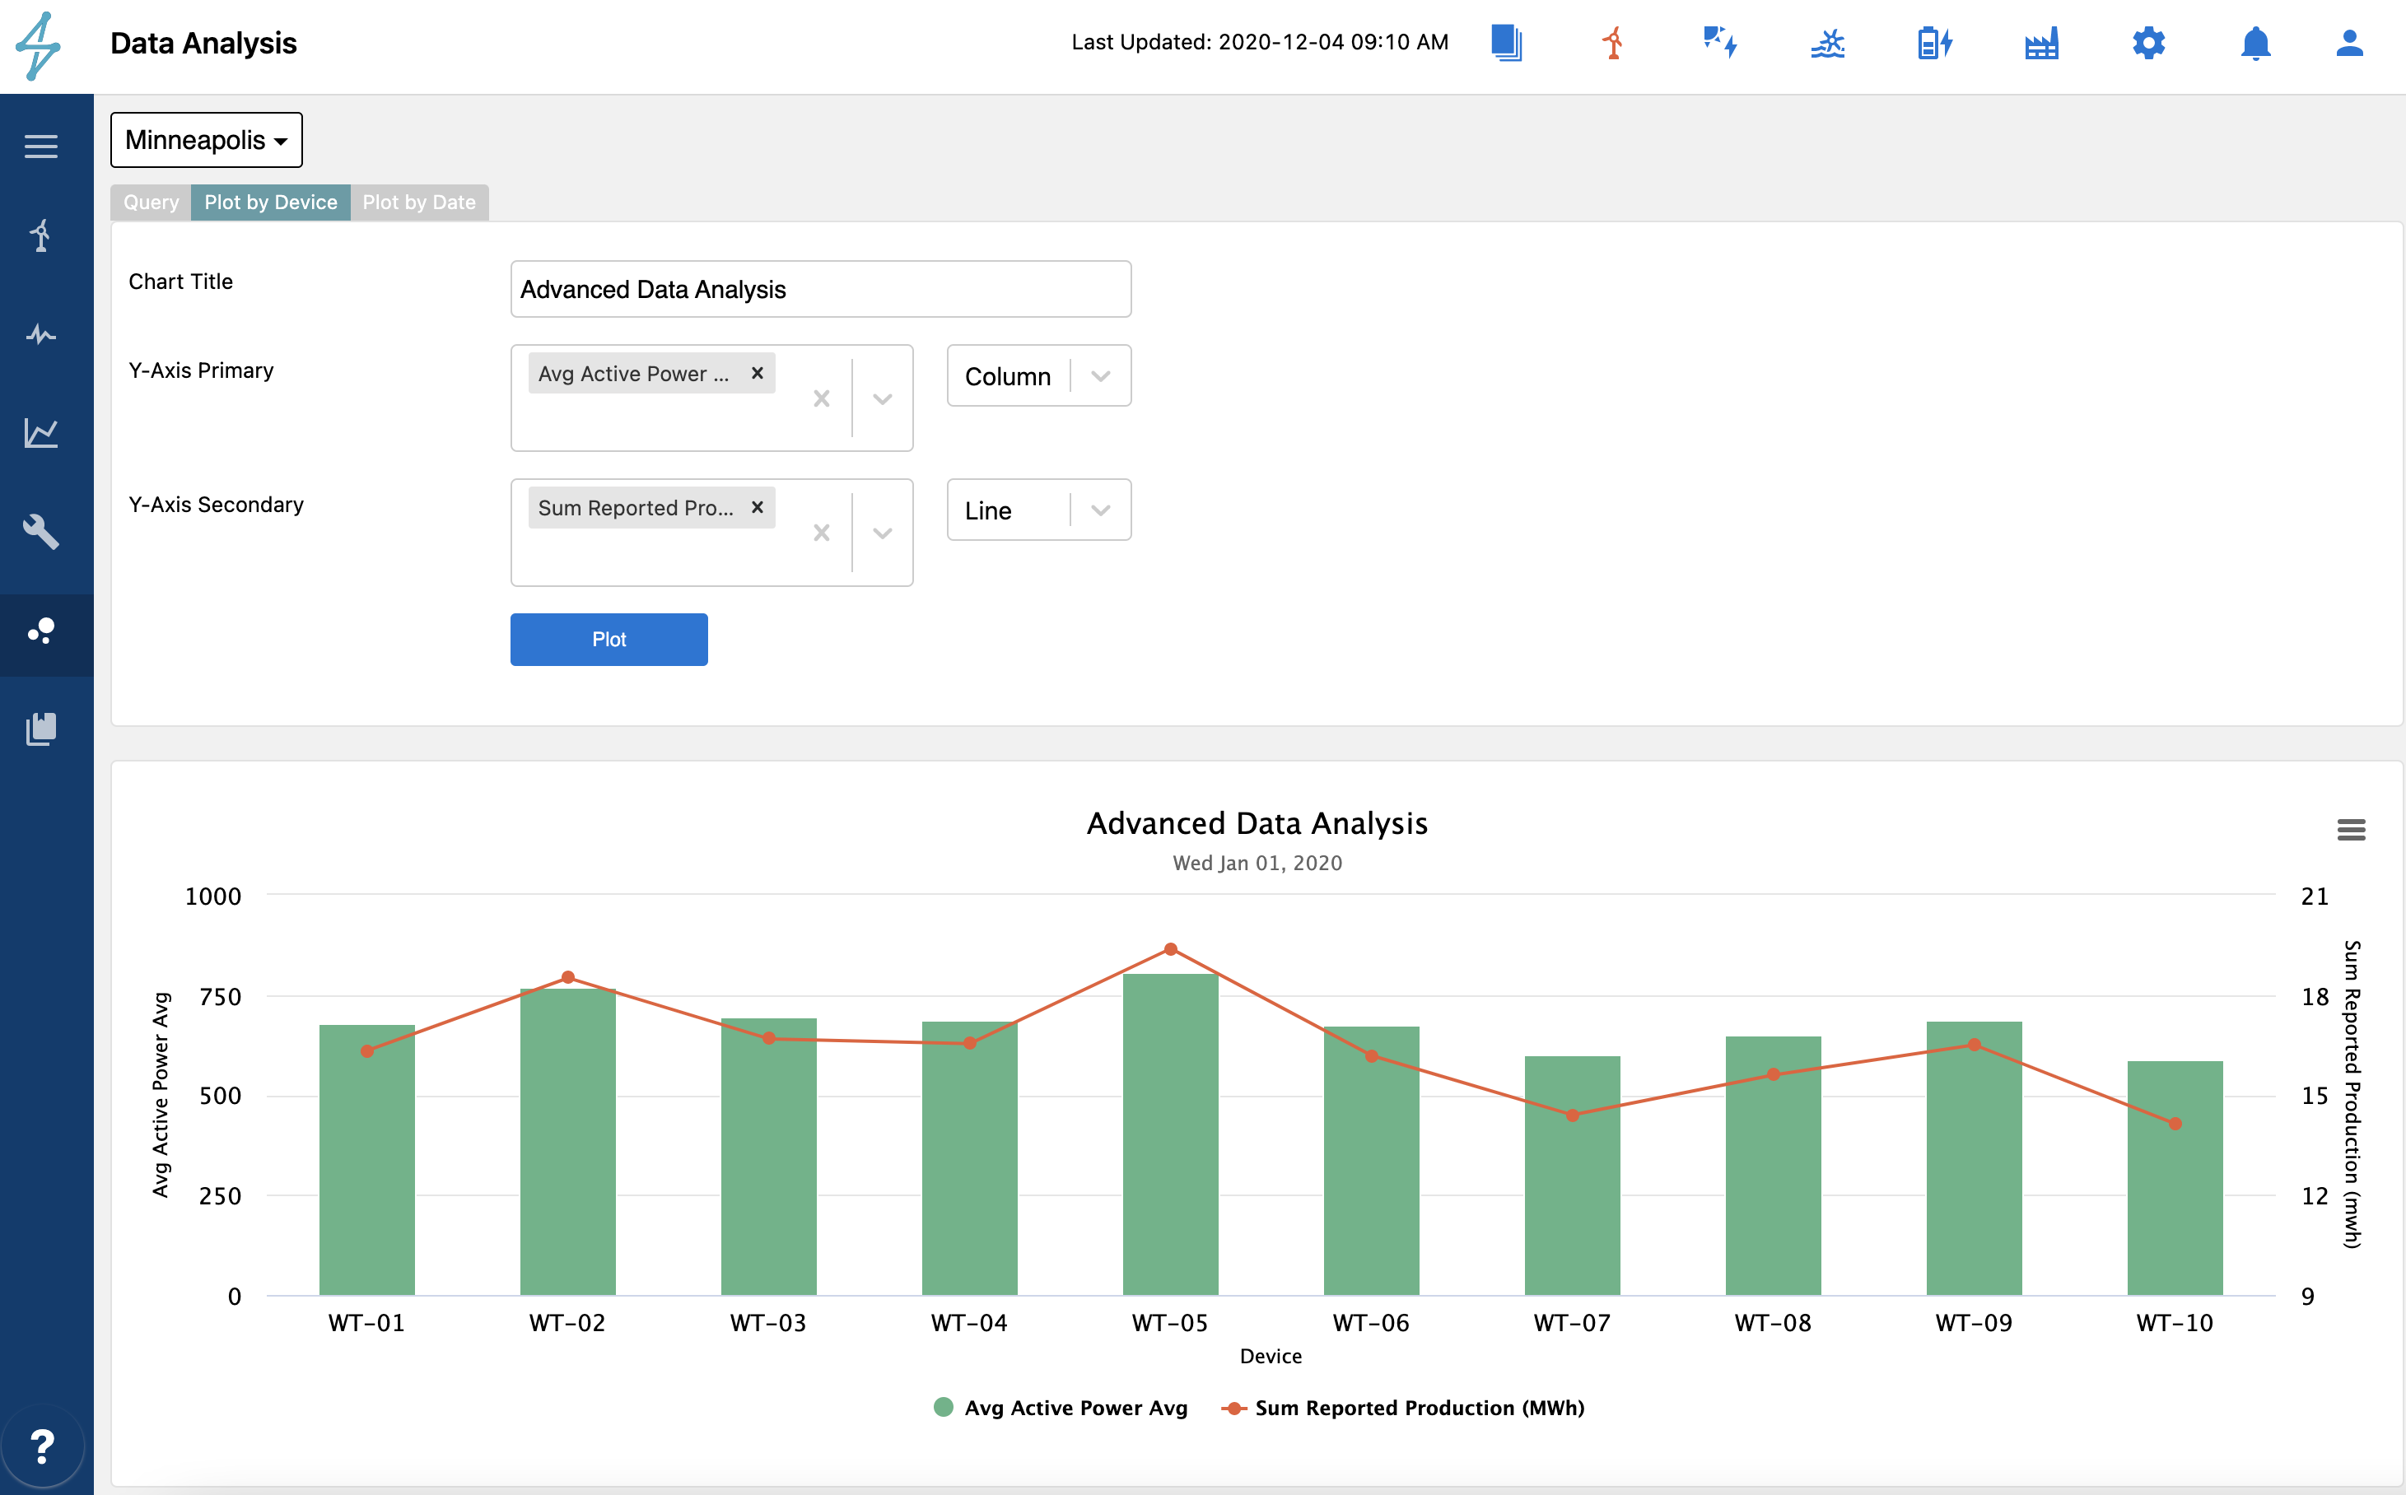
Task: Open the chart hamburger export menu
Action: 2351,830
